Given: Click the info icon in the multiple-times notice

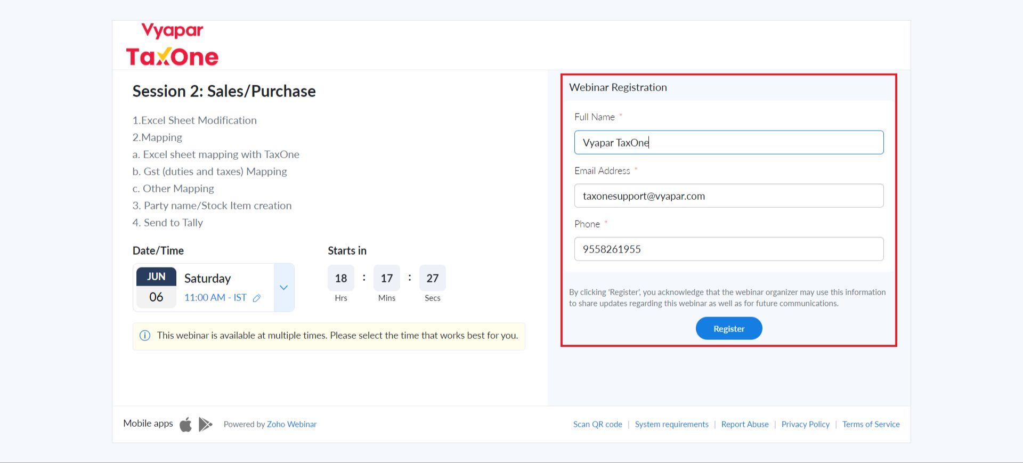Looking at the screenshot, I should pyautogui.click(x=145, y=336).
